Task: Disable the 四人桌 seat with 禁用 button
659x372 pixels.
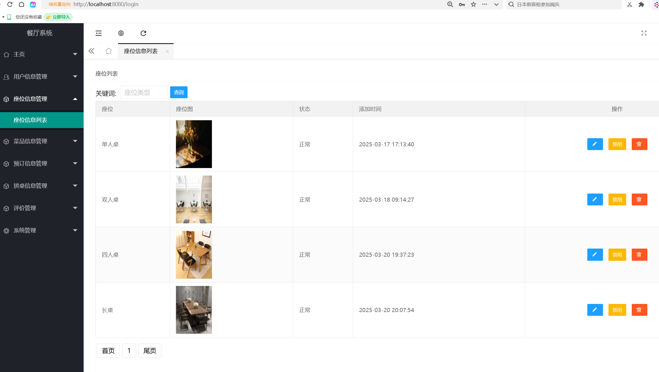Action: [617, 255]
